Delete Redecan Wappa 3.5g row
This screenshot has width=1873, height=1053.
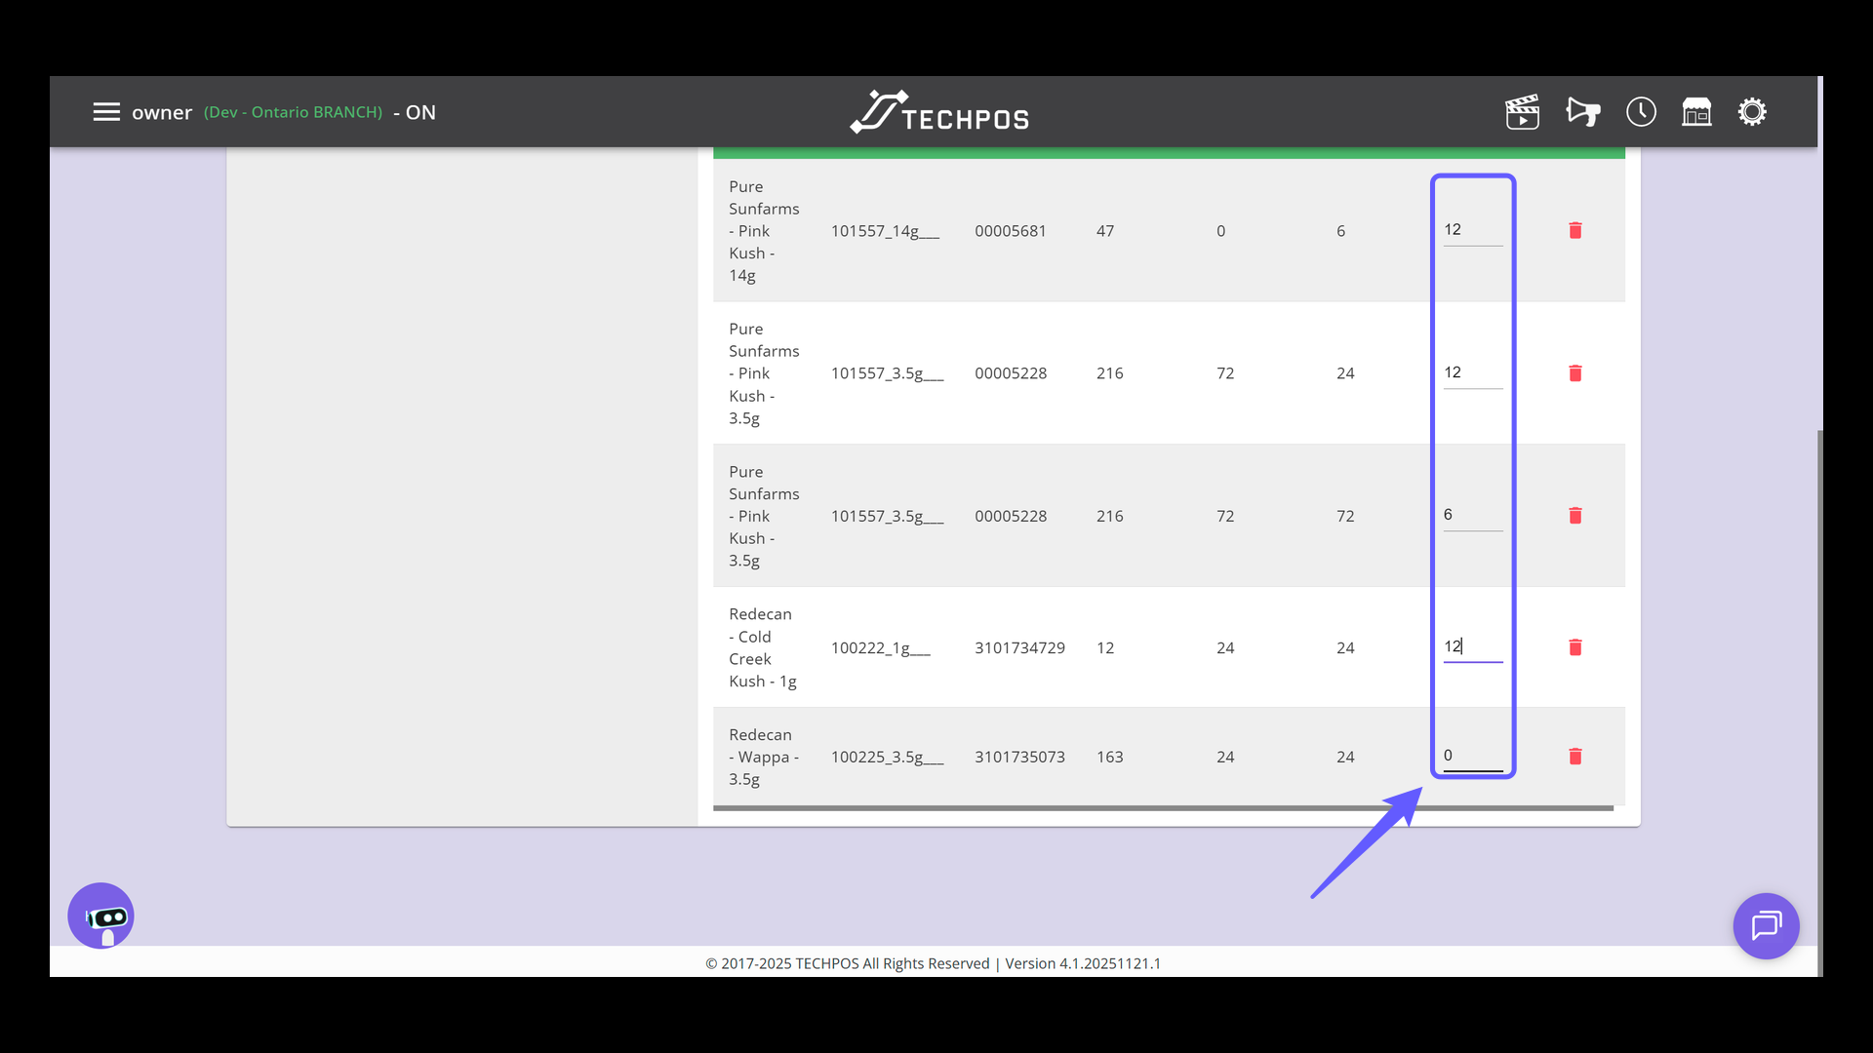pyautogui.click(x=1574, y=757)
